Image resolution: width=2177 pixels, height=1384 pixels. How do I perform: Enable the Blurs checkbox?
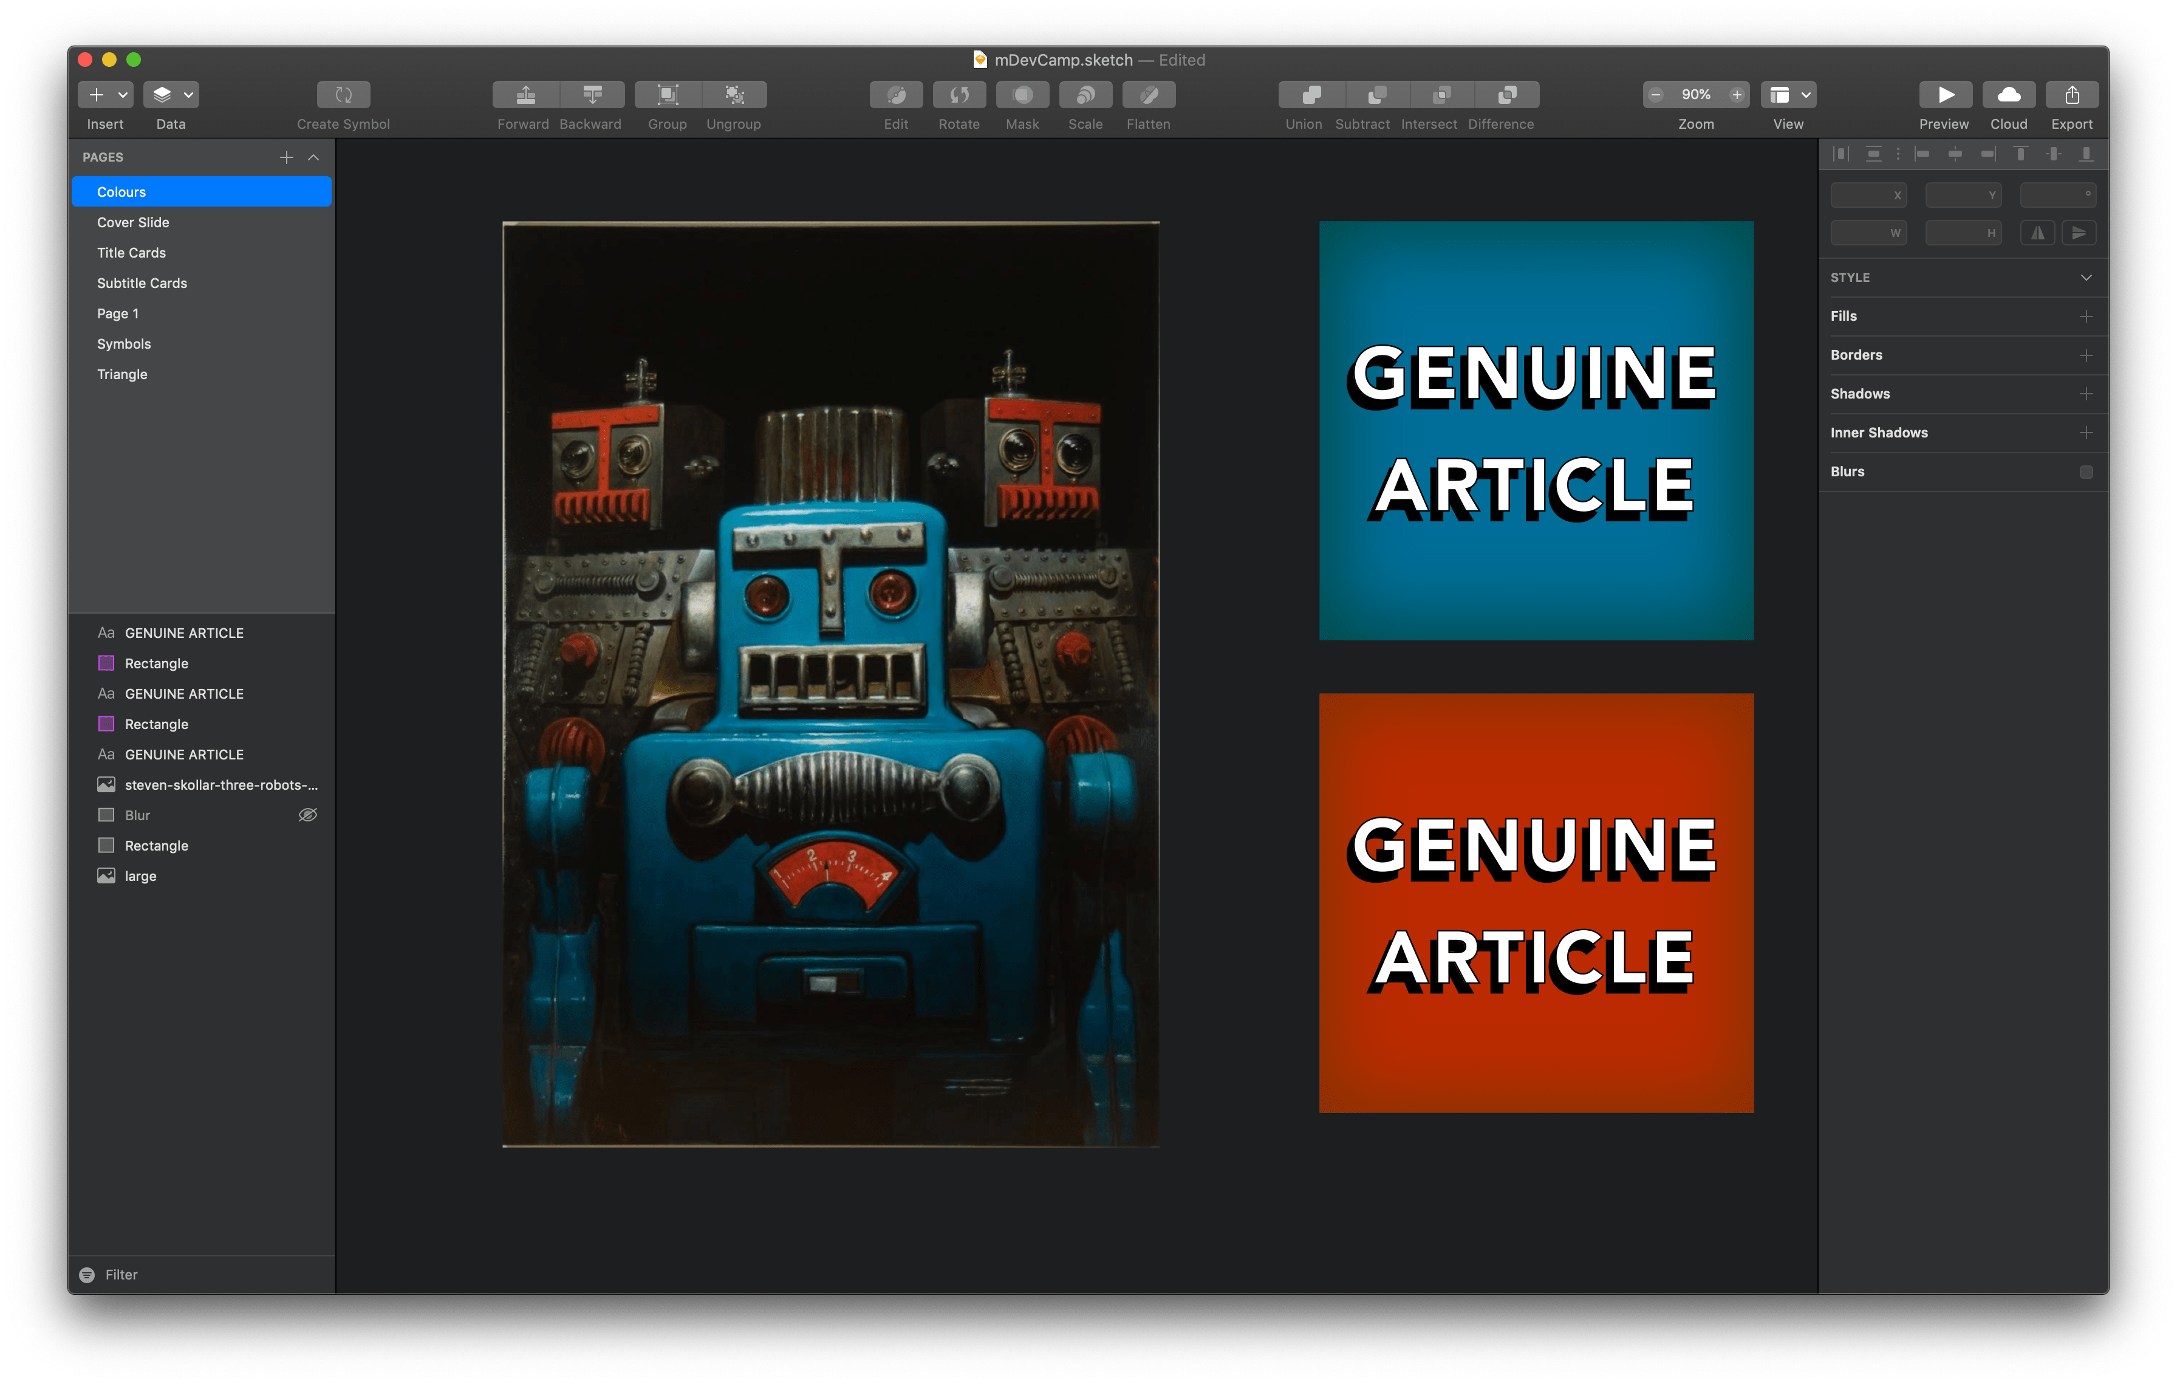pyautogui.click(x=2086, y=472)
